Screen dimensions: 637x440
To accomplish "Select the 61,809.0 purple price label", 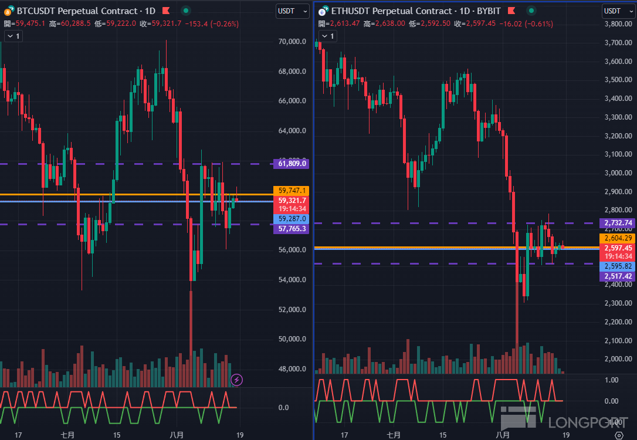I will [292, 164].
